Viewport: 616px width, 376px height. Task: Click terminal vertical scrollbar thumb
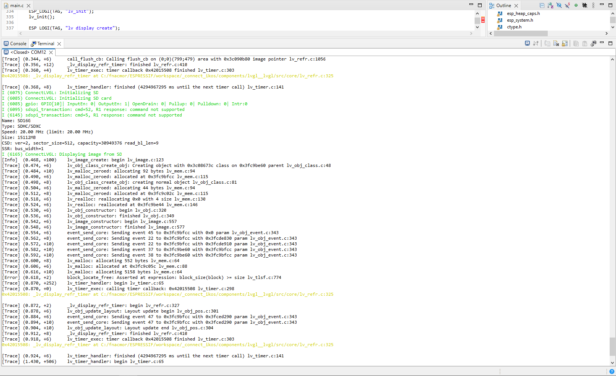pos(613,347)
